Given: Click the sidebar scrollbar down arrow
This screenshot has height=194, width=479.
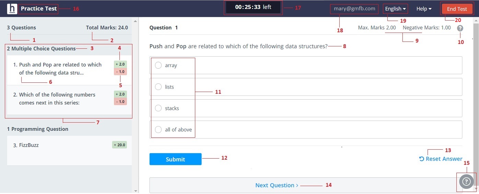Looking at the screenshot, I should point(136,191).
